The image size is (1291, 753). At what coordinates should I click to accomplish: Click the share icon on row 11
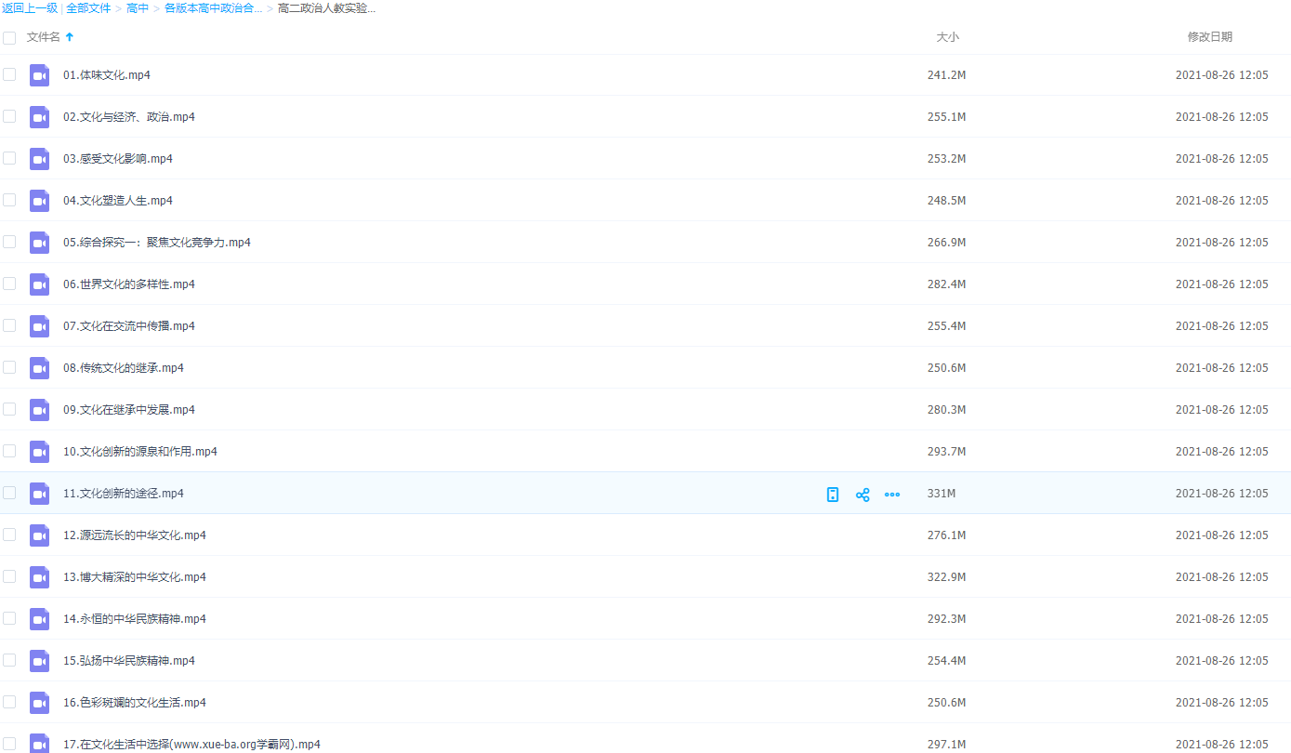coord(863,495)
